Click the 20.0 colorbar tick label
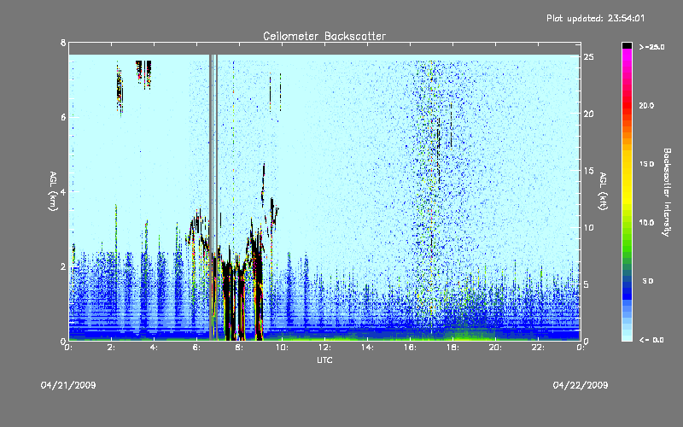683x427 pixels. (646, 105)
